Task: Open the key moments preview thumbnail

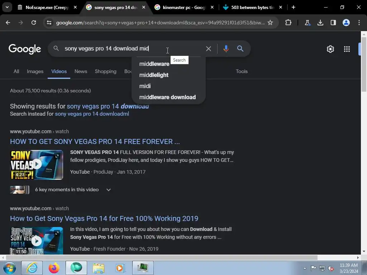Action: point(20,190)
